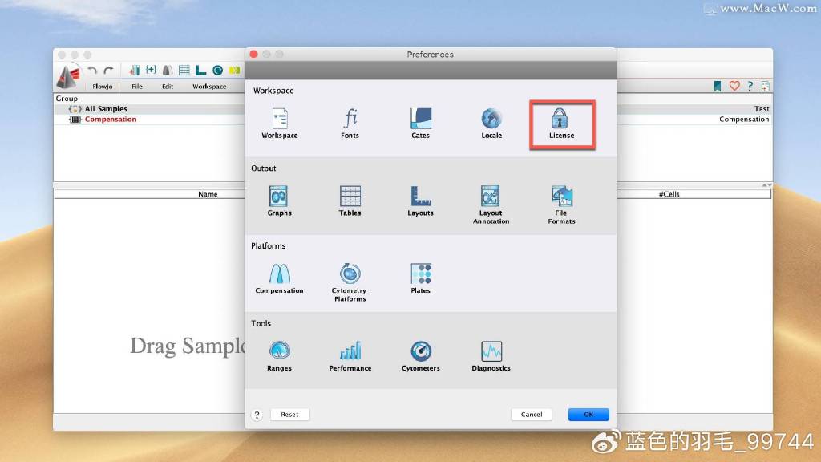
Task: Click the gray compensation peak toolbar icon
Action: point(168,71)
